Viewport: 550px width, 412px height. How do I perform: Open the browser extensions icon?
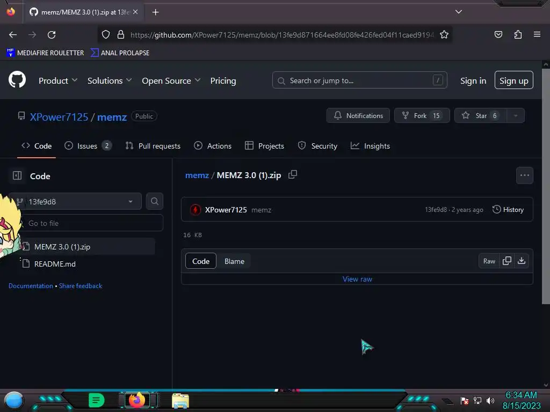518,34
